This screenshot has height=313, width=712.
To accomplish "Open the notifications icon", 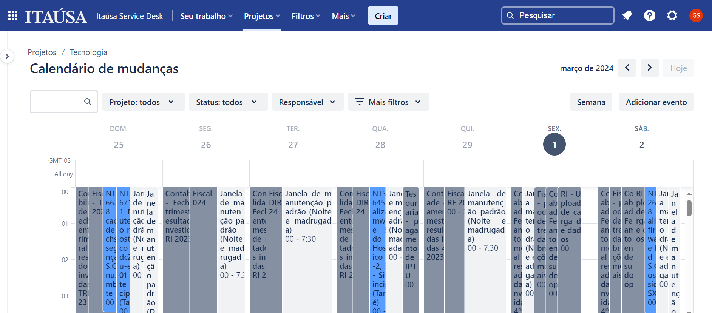I will 627,15.
